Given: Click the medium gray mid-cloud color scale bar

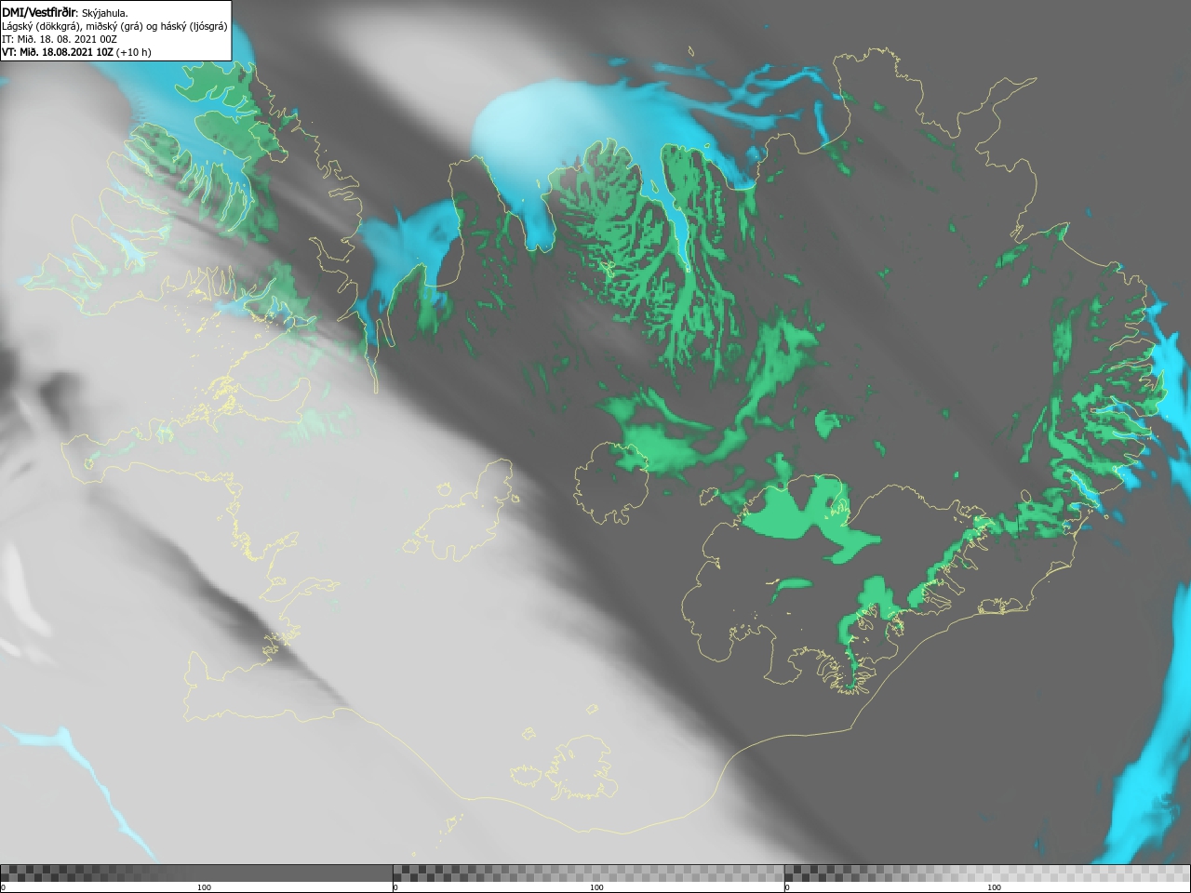Looking at the screenshot, I should (x=588, y=873).
